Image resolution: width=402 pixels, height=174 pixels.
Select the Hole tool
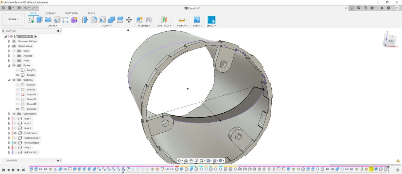57,20
